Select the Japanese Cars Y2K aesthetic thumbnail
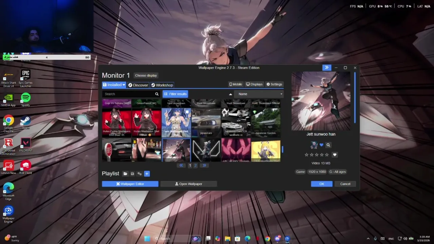 click(x=236, y=122)
